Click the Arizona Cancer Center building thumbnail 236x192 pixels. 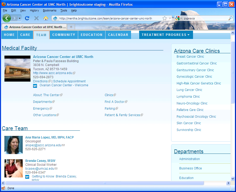tap(17, 69)
